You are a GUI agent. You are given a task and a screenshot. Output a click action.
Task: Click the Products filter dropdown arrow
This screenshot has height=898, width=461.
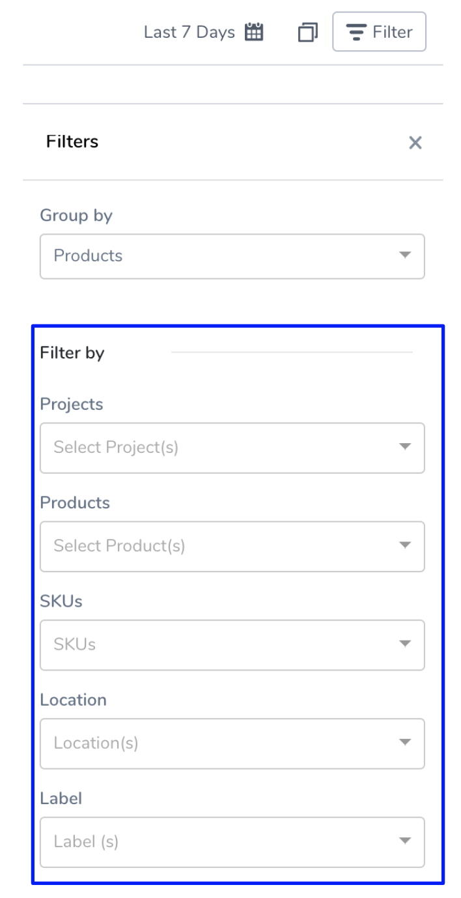click(x=405, y=545)
